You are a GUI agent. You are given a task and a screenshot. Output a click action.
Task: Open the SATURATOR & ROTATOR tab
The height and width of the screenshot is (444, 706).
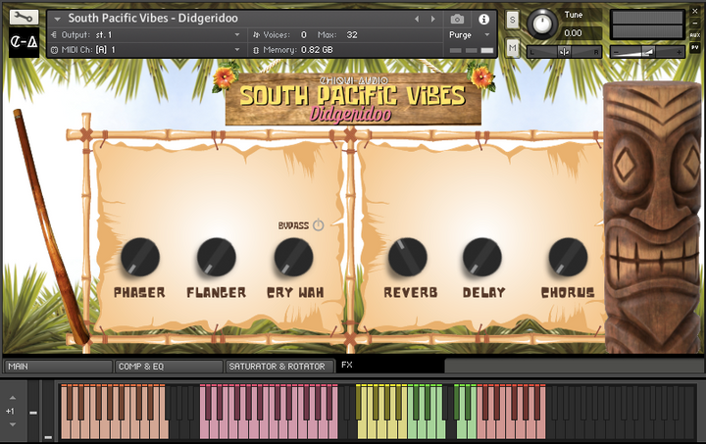(280, 367)
